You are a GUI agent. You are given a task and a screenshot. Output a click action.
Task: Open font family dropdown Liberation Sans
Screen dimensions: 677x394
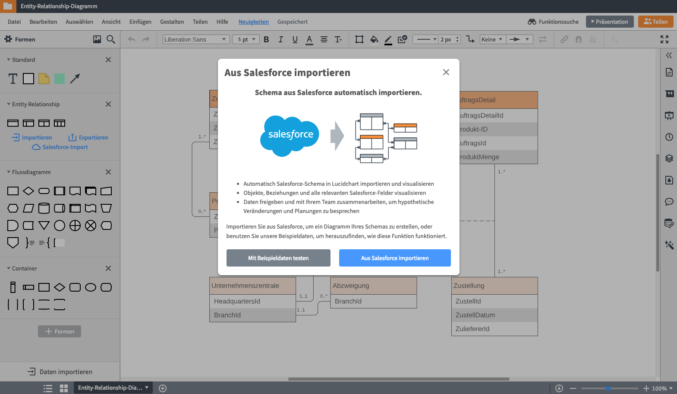[195, 39]
